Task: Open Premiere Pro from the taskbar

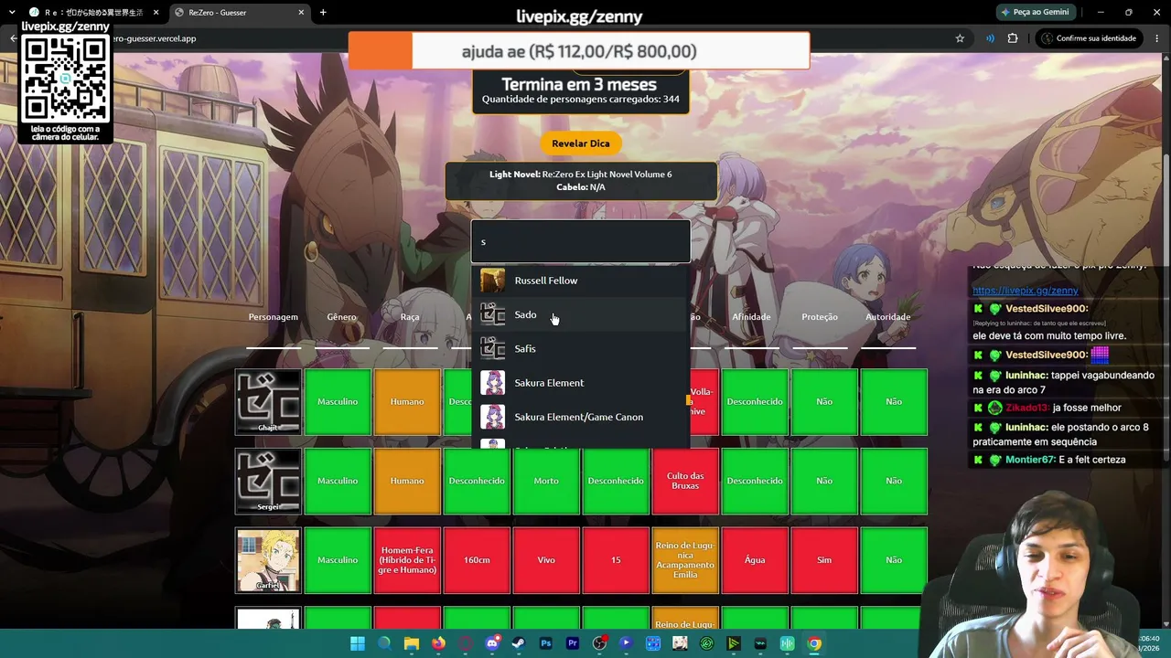Action: click(573, 643)
